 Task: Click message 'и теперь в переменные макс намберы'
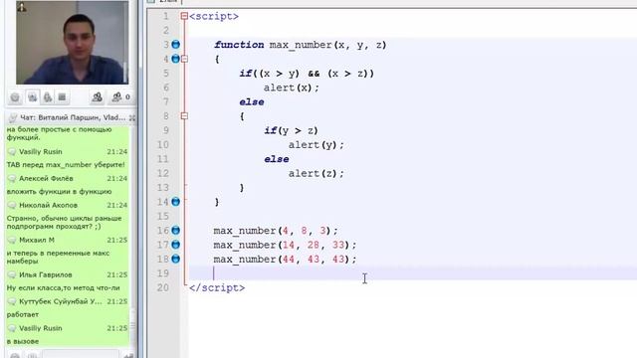58,258
